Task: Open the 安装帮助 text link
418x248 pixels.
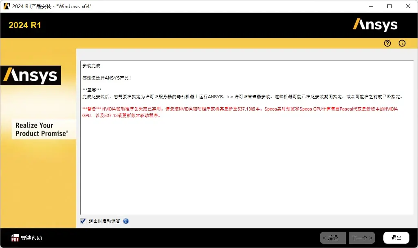Action: pos(31,238)
